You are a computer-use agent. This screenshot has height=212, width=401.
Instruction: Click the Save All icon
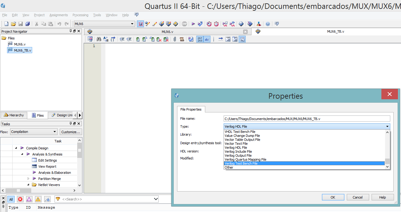(28, 24)
